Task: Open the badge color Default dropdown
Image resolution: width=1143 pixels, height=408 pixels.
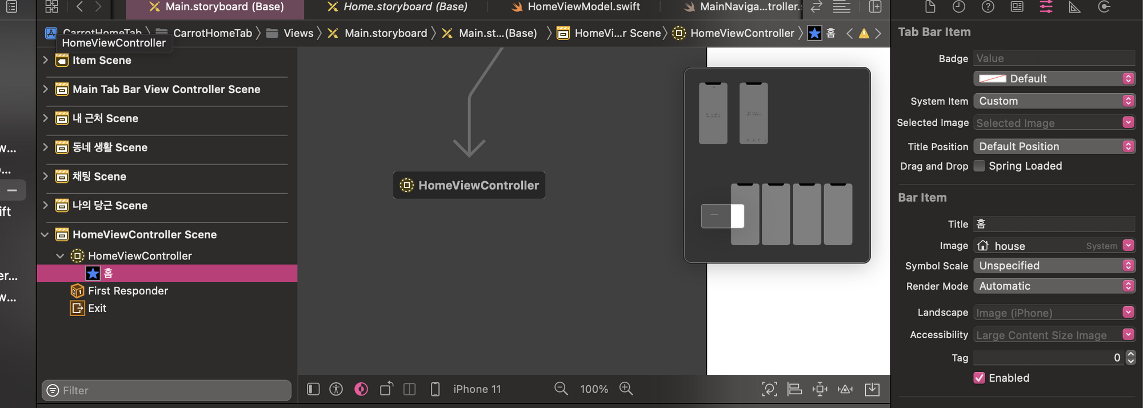Action: [1054, 79]
